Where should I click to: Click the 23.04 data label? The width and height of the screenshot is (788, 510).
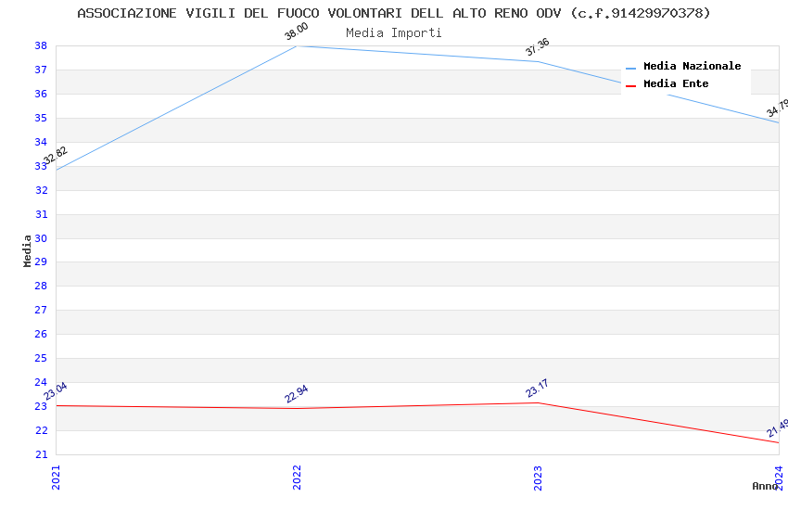click(56, 391)
